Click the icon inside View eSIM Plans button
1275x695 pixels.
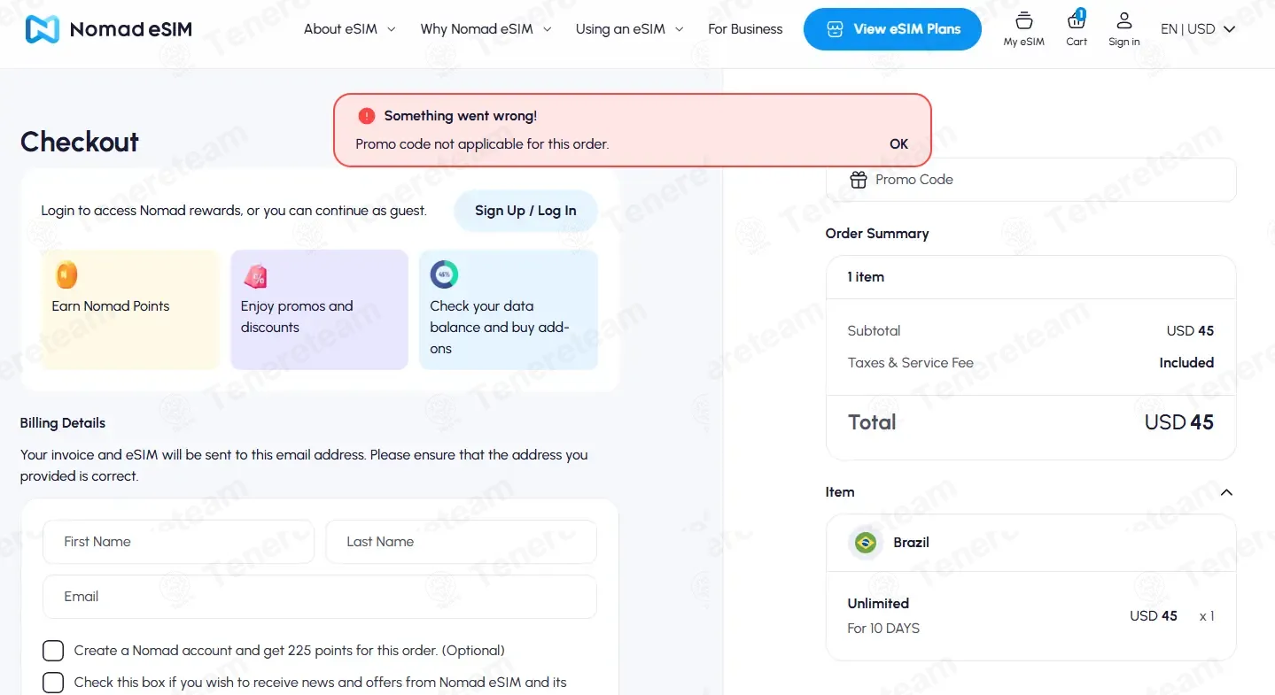834,29
